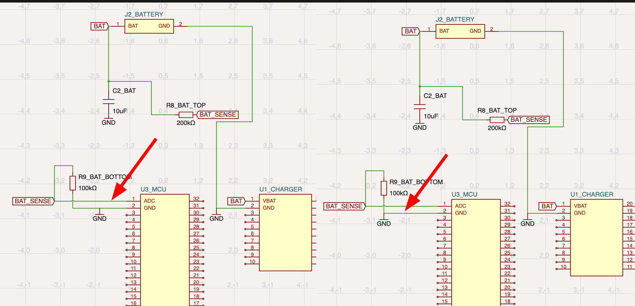Click the BAT_SENSE label left of U3_MCU right schematic

(x=345, y=206)
